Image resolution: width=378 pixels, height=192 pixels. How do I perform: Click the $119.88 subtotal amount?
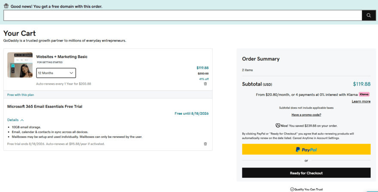point(362,84)
